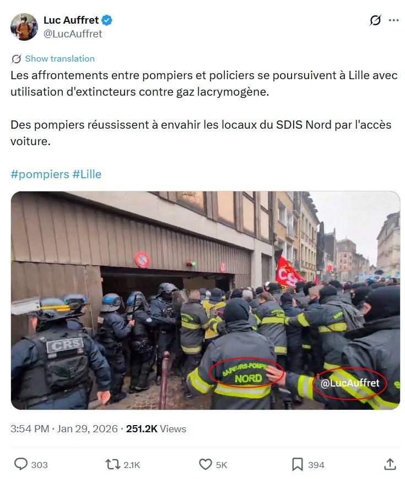Open the Grok icon at top right
The image size is (405, 479).
pyautogui.click(x=375, y=20)
